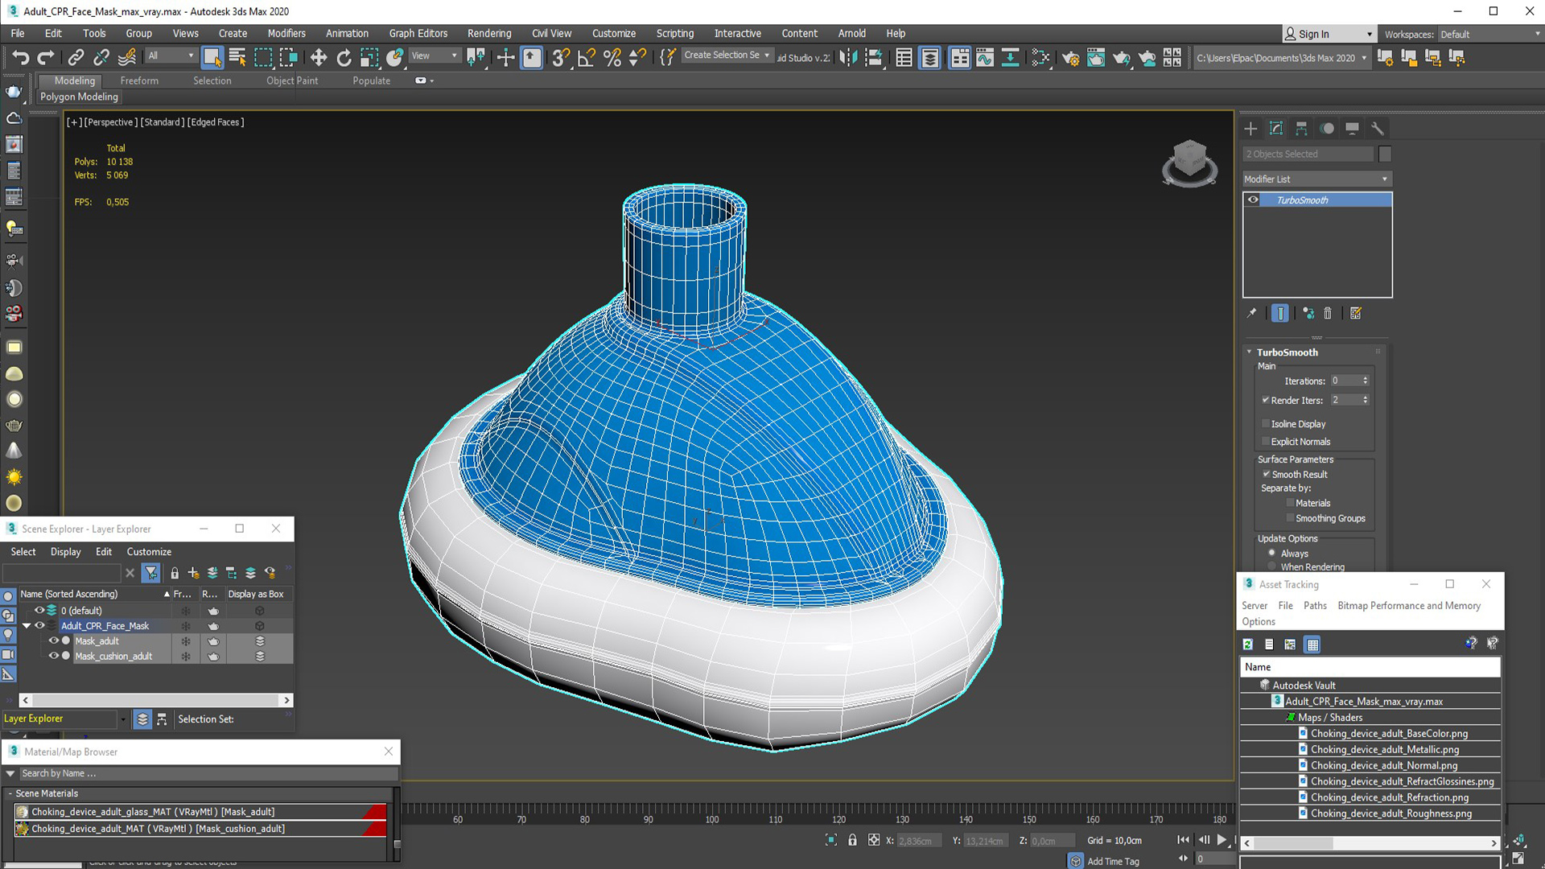
Task: Collapse the TurboSmooth rollout
Action: click(1250, 352)
